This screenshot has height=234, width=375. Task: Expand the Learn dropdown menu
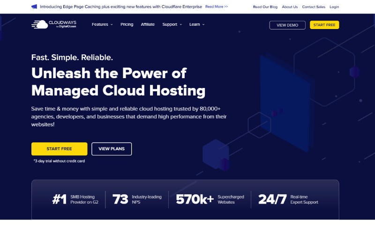197,24
